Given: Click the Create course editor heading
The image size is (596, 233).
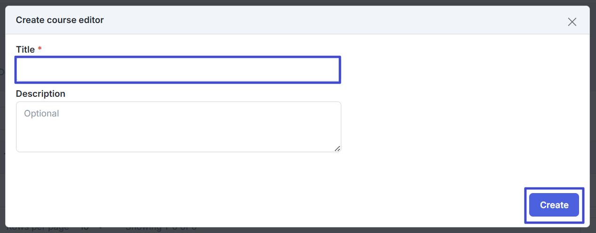Looking at the screenshot, I should tap(60, 20).
